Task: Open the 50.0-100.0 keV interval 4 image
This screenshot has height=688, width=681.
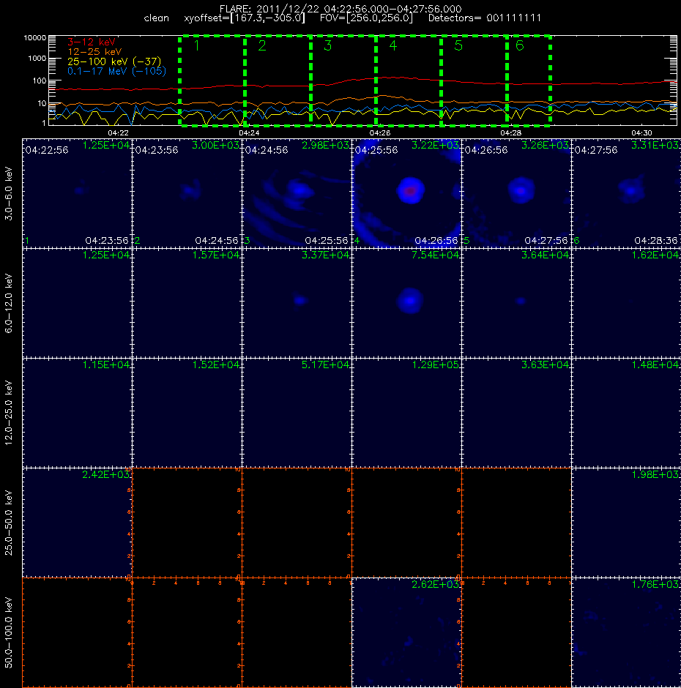Action: click(x=406, y=632)
